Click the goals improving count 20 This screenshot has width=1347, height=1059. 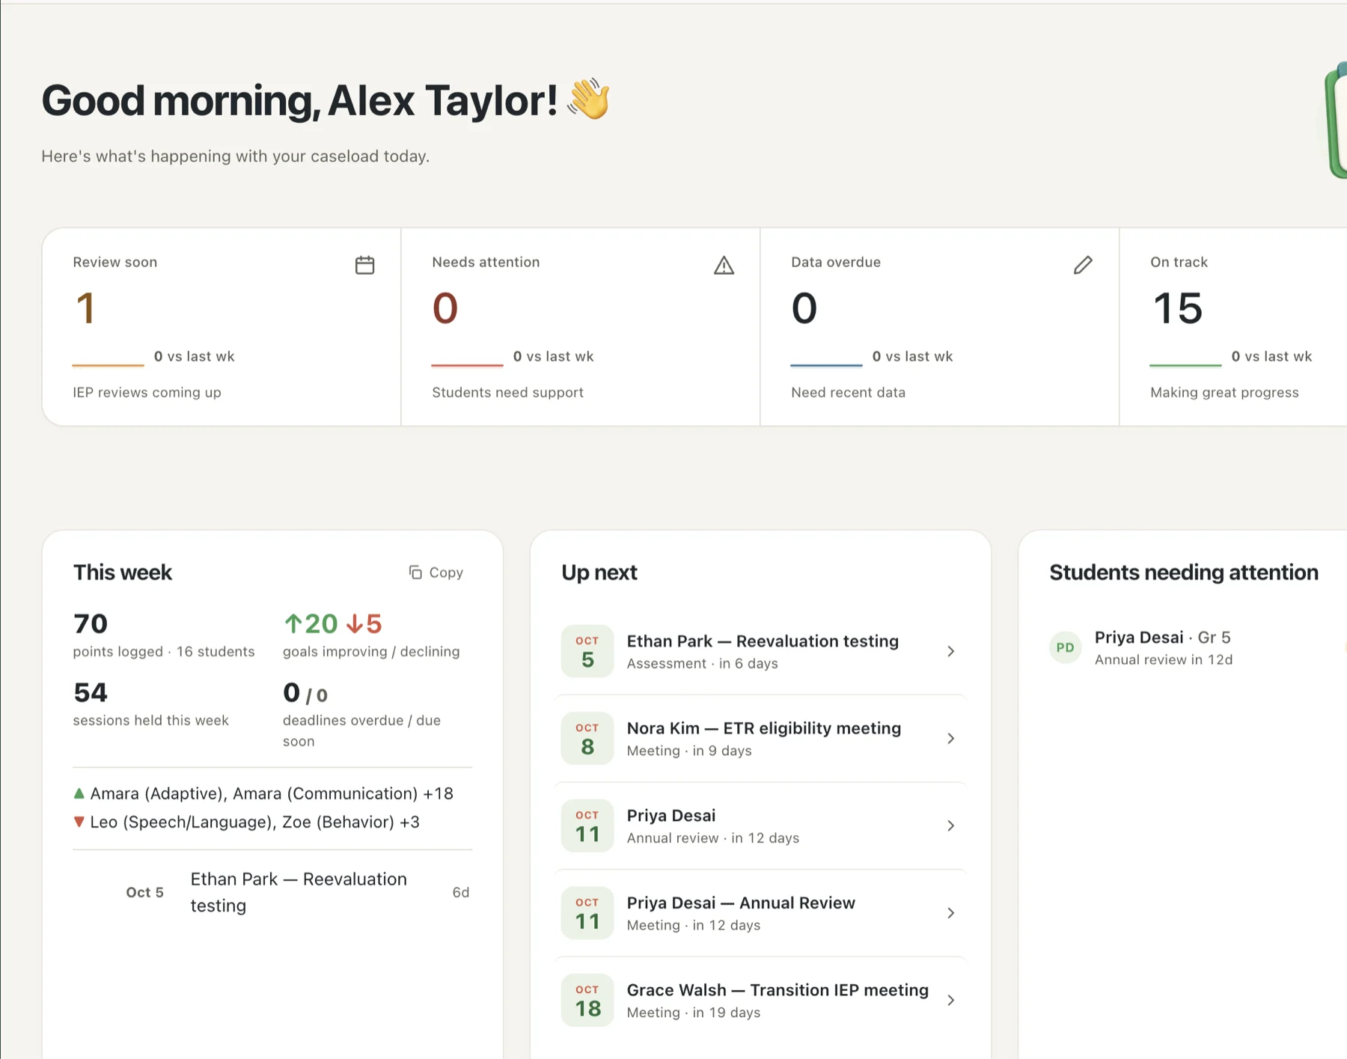311,623
